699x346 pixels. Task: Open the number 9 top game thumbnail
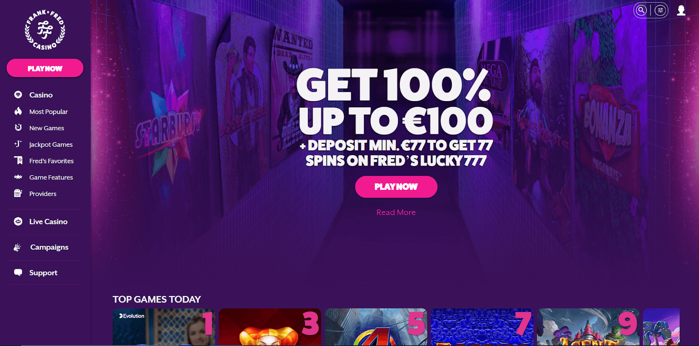click(x=588, y=327)
